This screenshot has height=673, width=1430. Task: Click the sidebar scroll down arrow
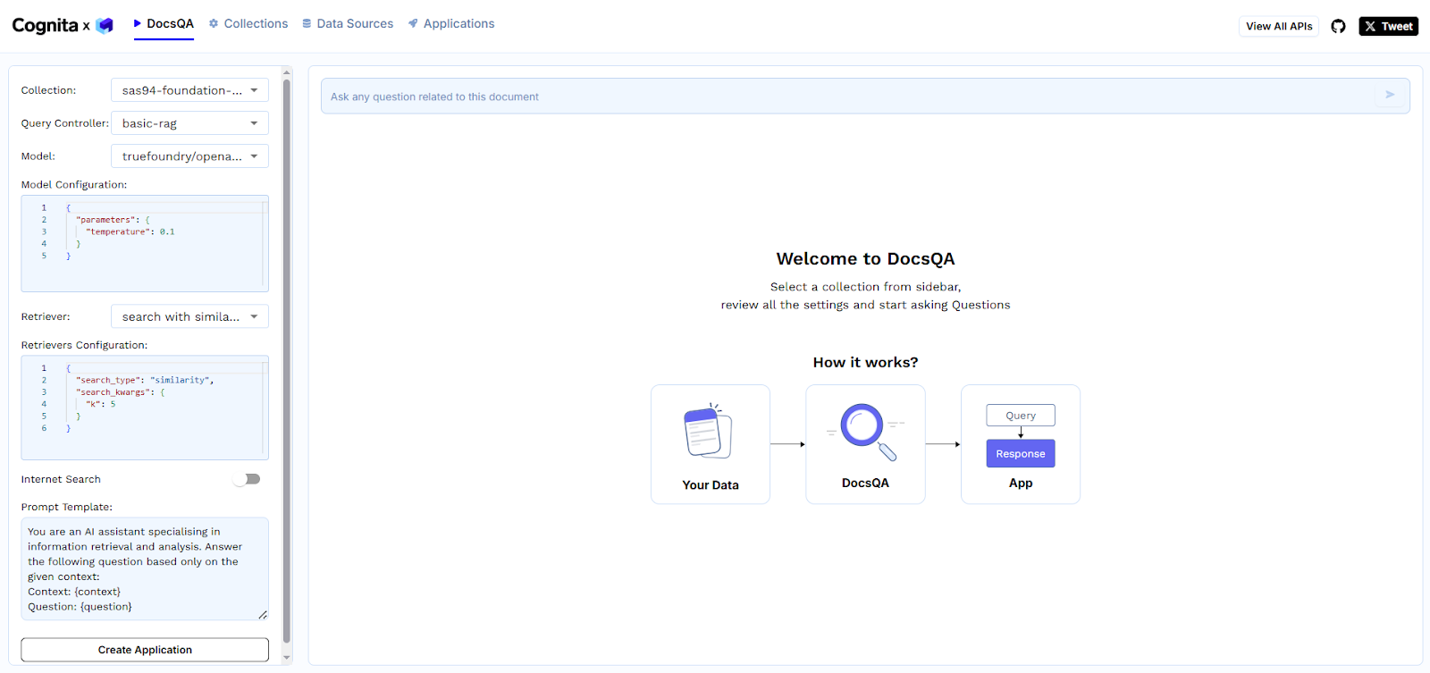(287, 658)
